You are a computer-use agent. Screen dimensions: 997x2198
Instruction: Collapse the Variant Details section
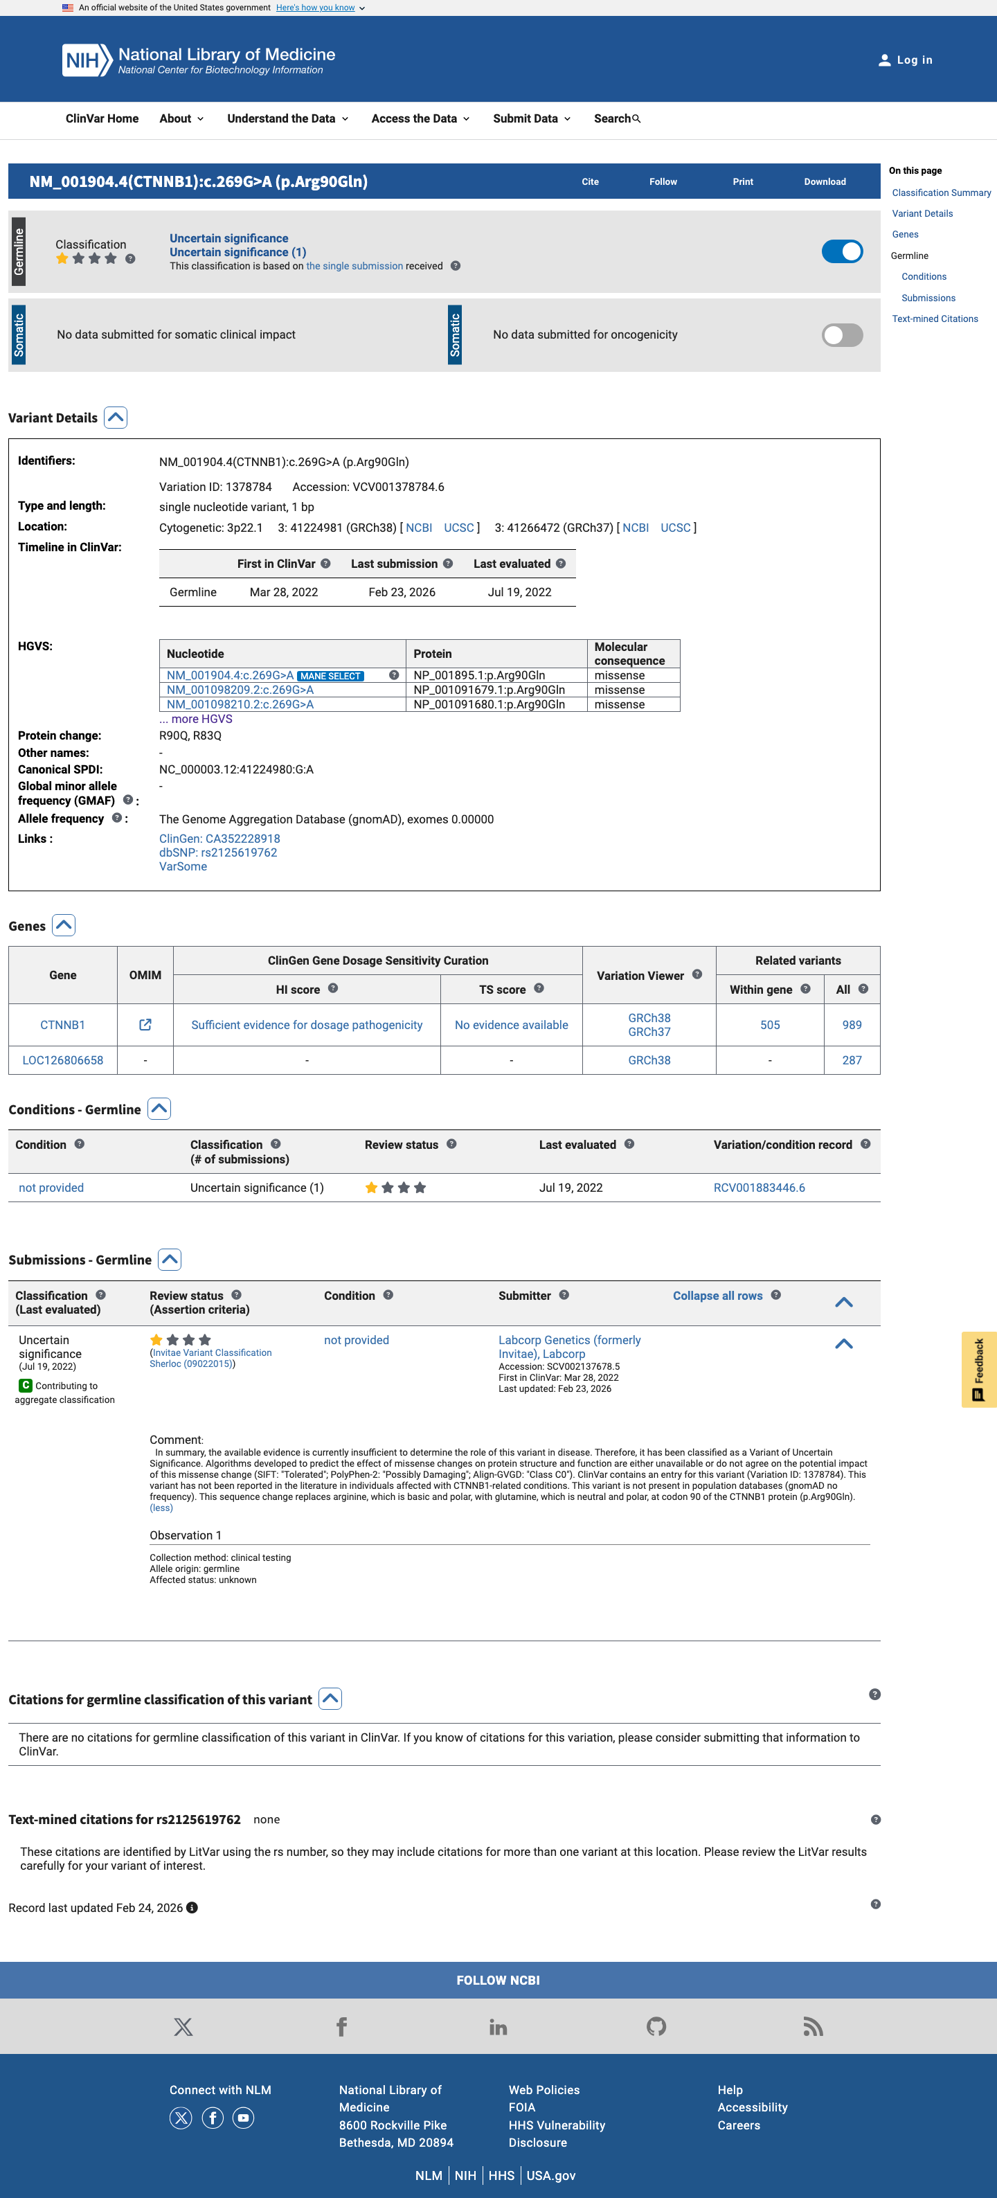(115, 418)
